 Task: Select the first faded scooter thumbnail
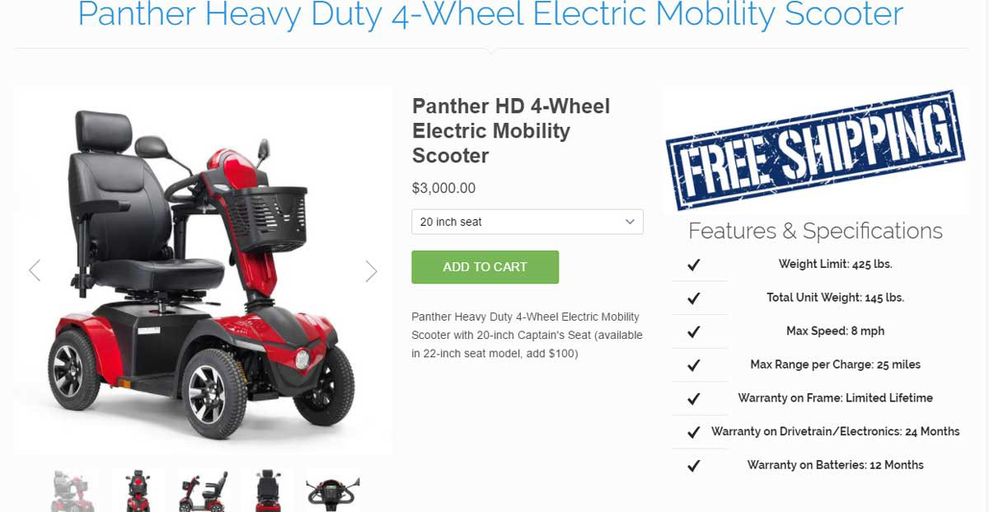coord(73,491)
